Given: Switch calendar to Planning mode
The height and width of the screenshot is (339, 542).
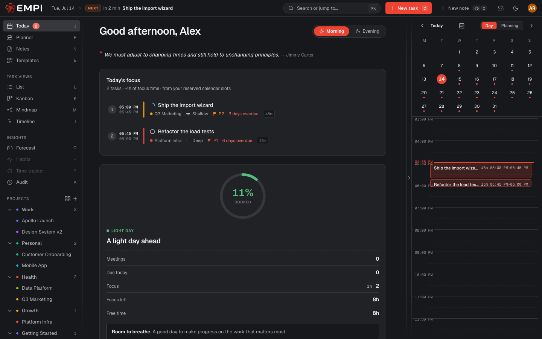Looking at the screenshot, I should pyautogui.click(x=509, y=26).
